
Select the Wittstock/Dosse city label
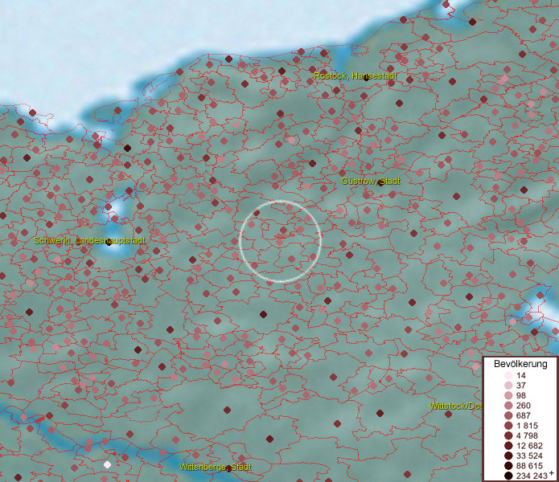coord(455,406)
